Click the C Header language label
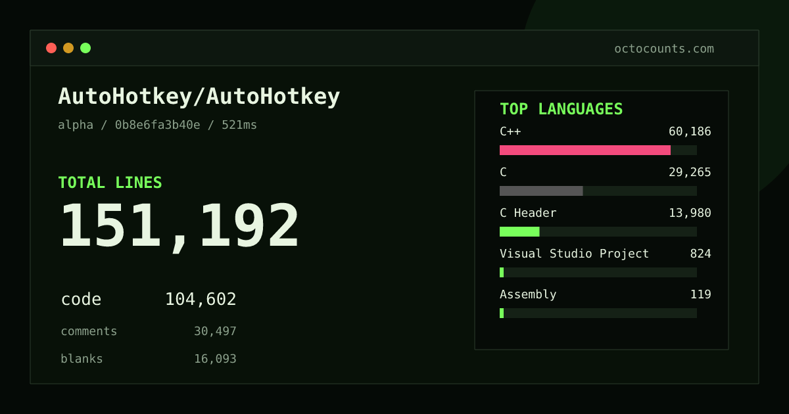 pyautogui.click(x=528, y=213)
